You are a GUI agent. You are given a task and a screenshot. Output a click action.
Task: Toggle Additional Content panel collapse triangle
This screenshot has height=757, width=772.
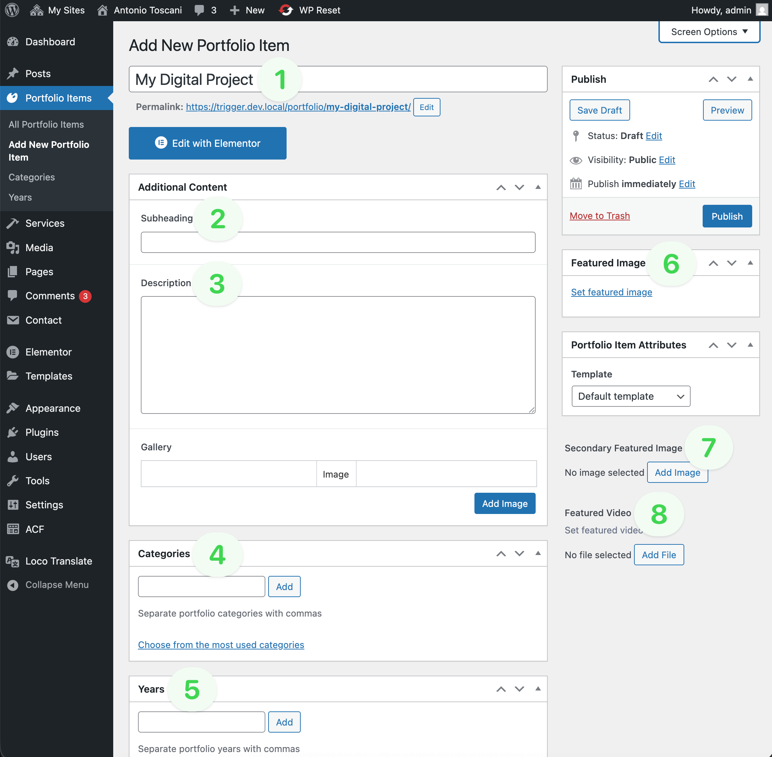[x=538, y=187]
